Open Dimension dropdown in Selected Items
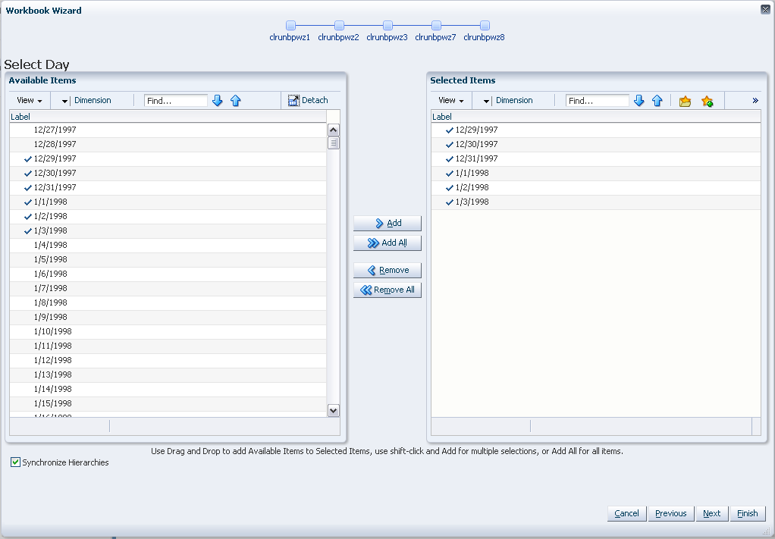Screen dimensions: 775x539 coord(486,101)
